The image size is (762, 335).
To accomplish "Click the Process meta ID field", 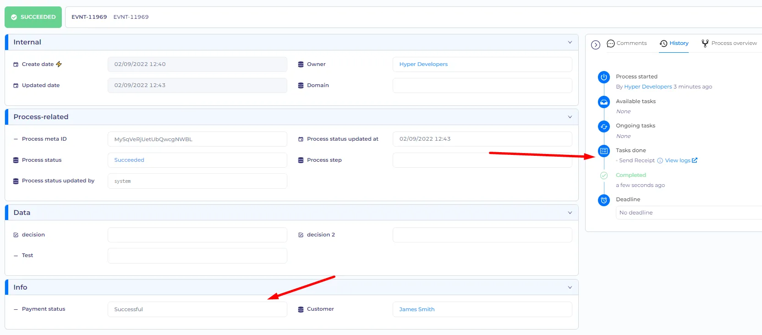I will [x=197, y=139].
